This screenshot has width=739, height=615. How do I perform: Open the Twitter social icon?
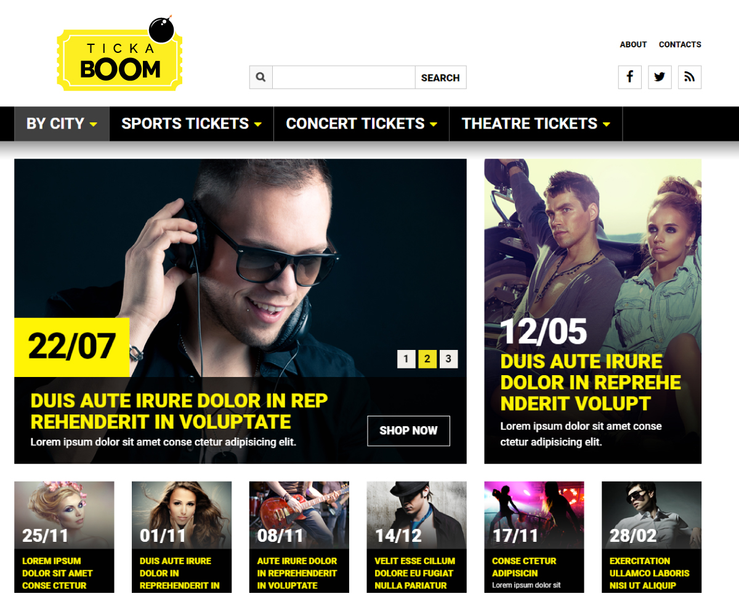coord(660,77)
